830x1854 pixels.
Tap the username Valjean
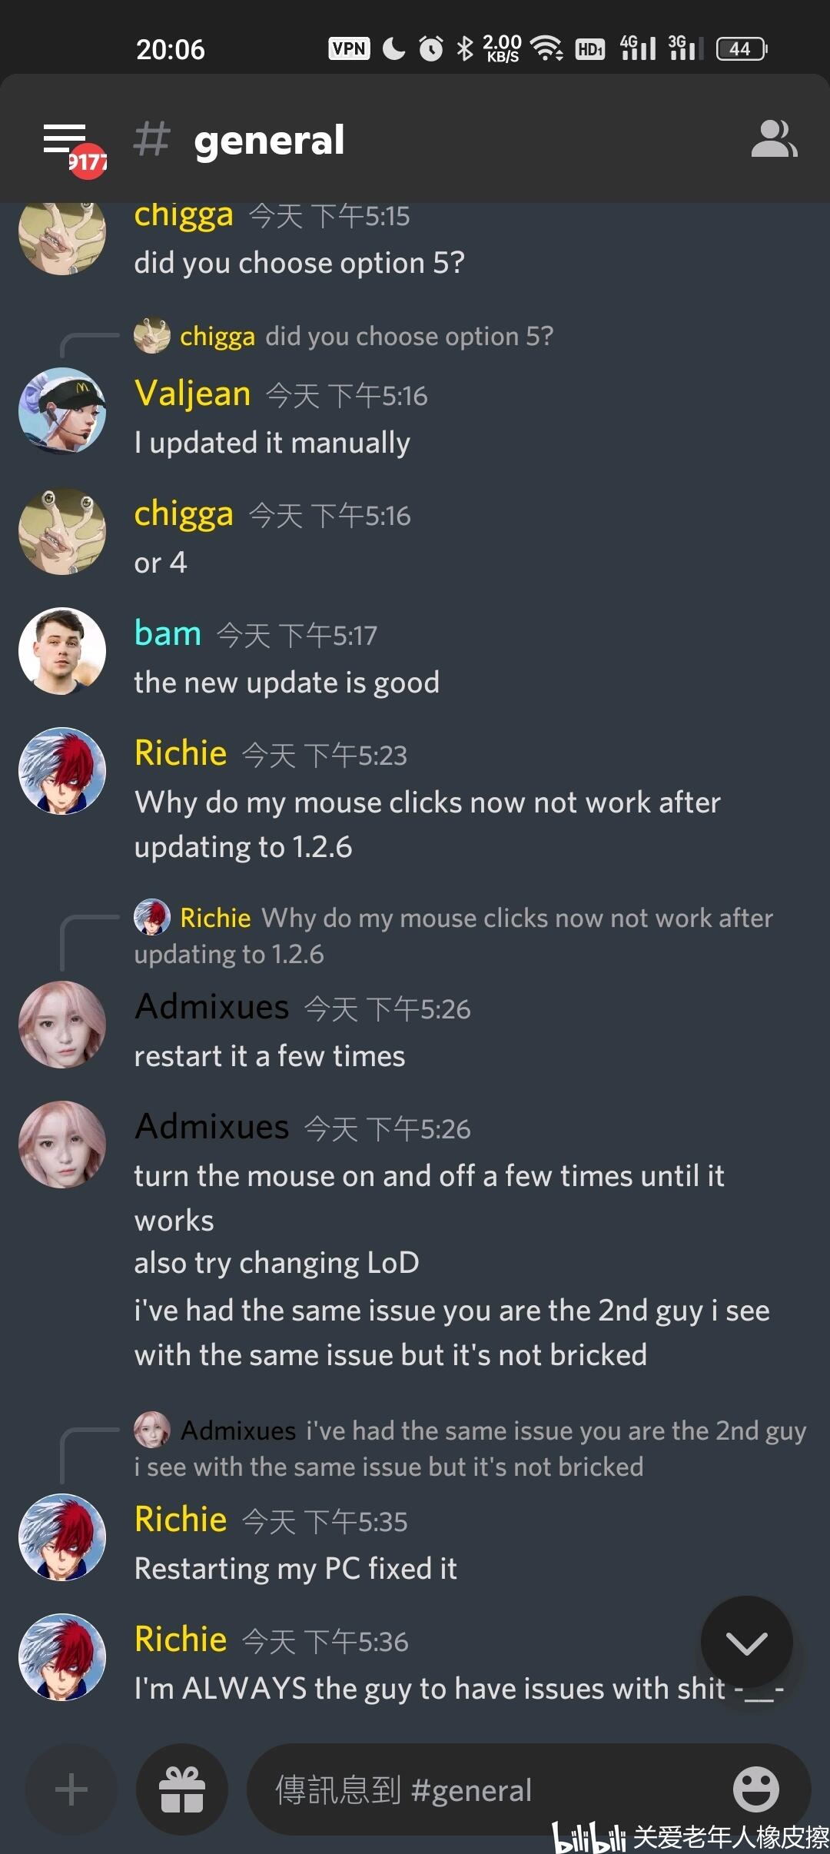point(193,394)
